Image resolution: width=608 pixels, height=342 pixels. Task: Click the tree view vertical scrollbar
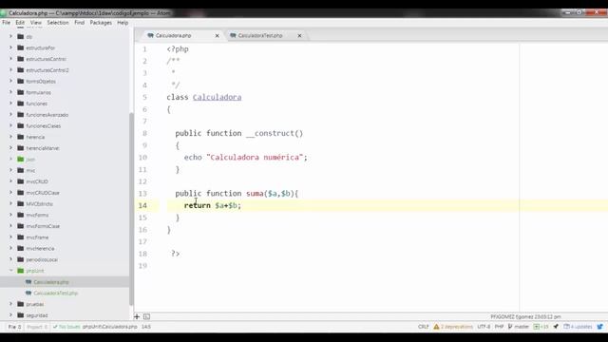click(x=131, y=209)
